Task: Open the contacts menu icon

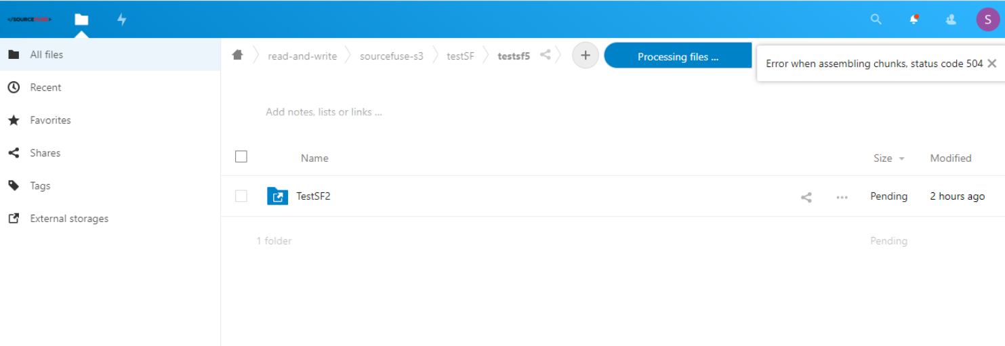Action: click(x=951, y=20)
